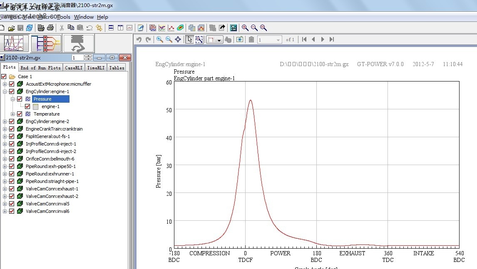Toggle EngineCrankTrain:cranktrain checkbox
The width and height of the screenshot is (477, 269).
click(x=12, y=129)
